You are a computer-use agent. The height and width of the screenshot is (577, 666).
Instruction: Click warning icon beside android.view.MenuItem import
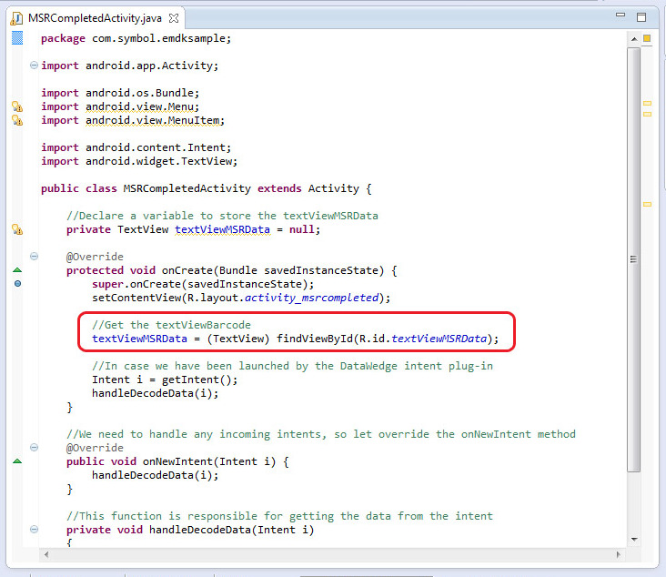point(16,120)
